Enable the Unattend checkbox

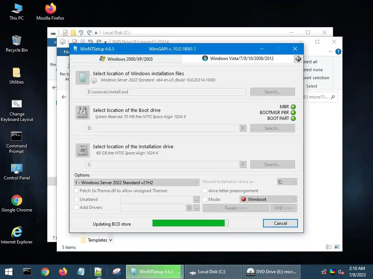(76, 199)
